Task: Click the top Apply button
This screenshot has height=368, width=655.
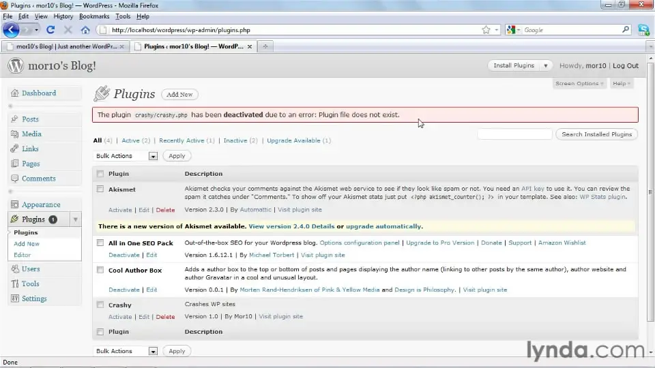Action: [x=177, y=155]
